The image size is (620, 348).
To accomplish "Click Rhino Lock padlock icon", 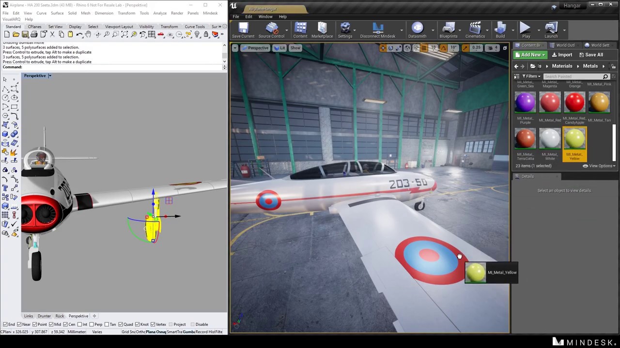I will 206,34.
